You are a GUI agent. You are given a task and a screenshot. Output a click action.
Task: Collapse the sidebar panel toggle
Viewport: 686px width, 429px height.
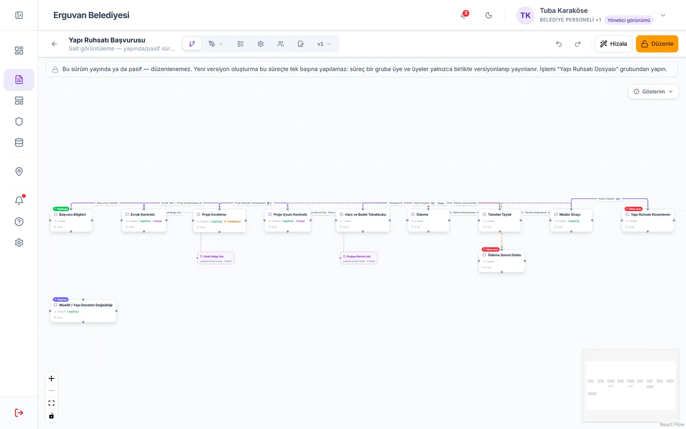coord(19,15)
